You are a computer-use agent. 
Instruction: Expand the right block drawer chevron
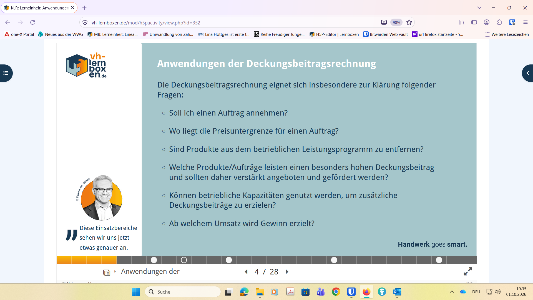pyautogui.click(x=527, y=73)
